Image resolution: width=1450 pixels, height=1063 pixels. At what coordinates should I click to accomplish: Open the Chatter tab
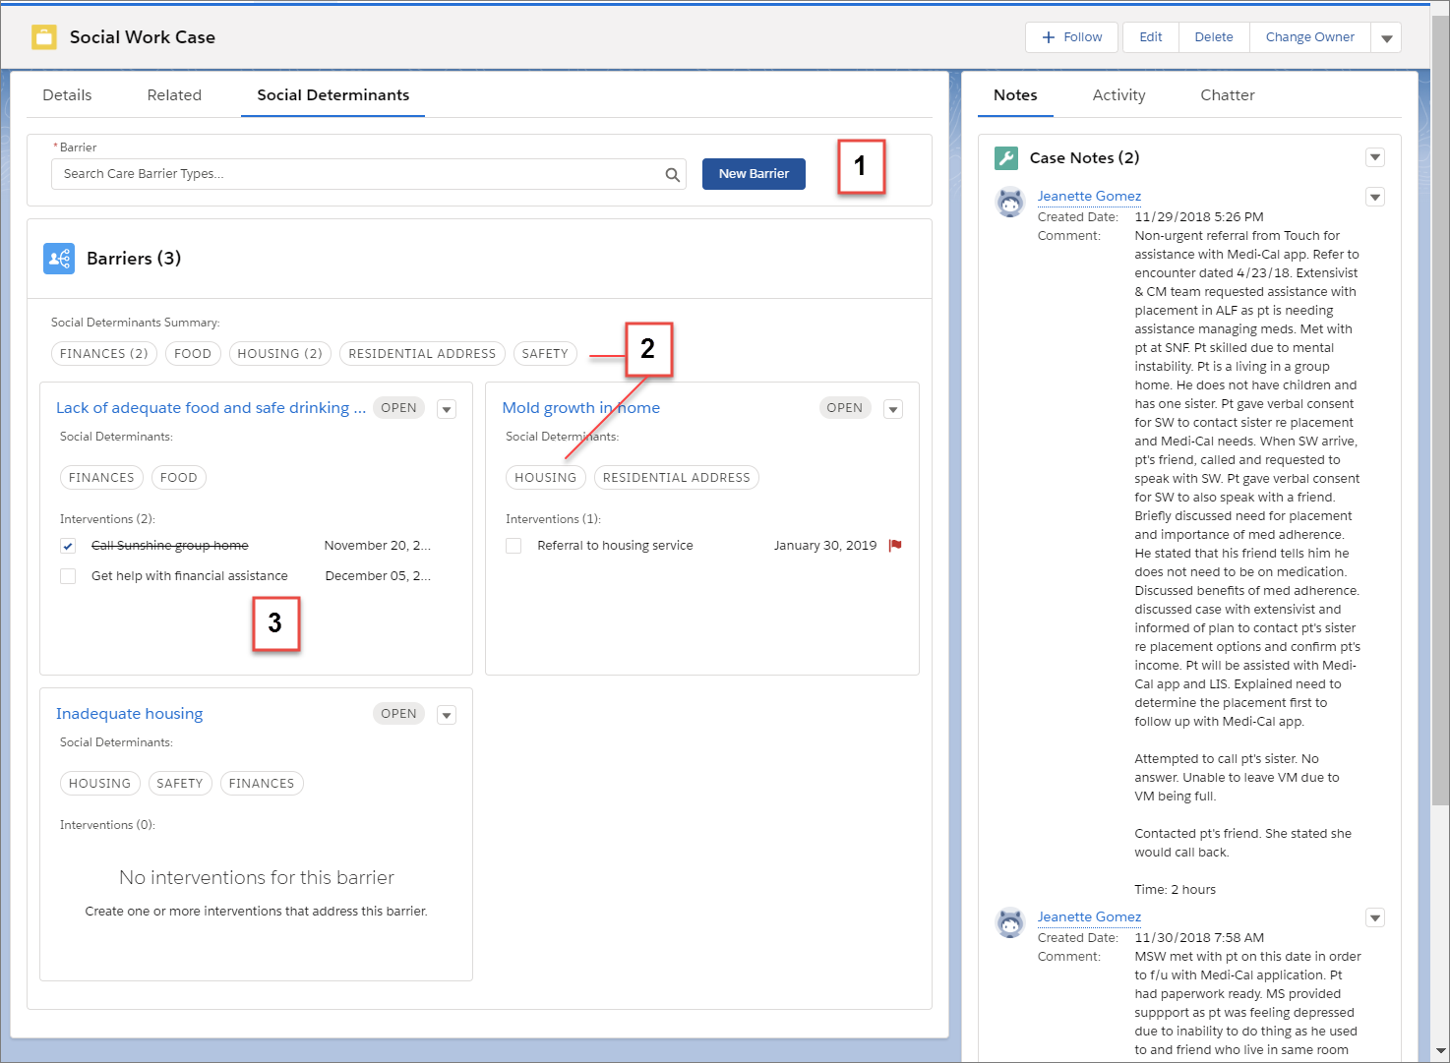coord(1228,95)
